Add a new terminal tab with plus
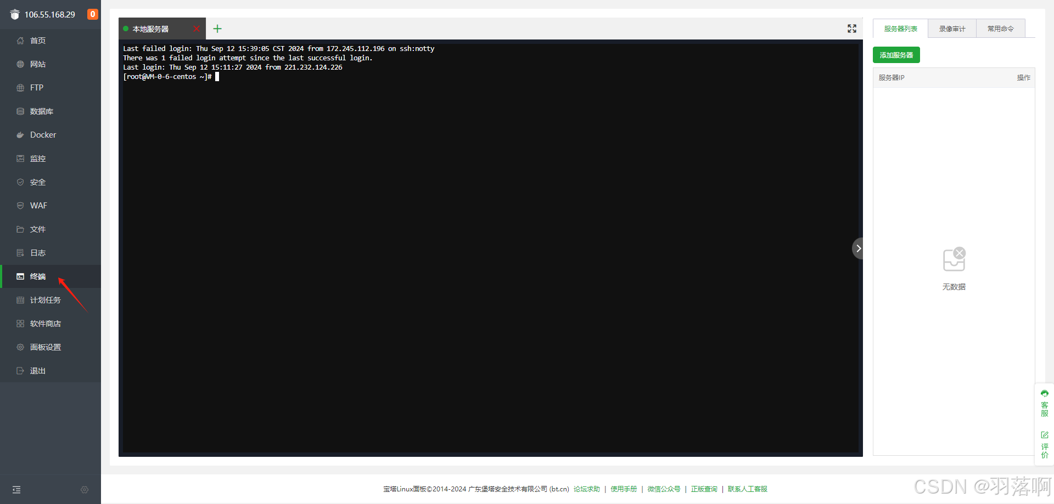 (x=217, y=29)
